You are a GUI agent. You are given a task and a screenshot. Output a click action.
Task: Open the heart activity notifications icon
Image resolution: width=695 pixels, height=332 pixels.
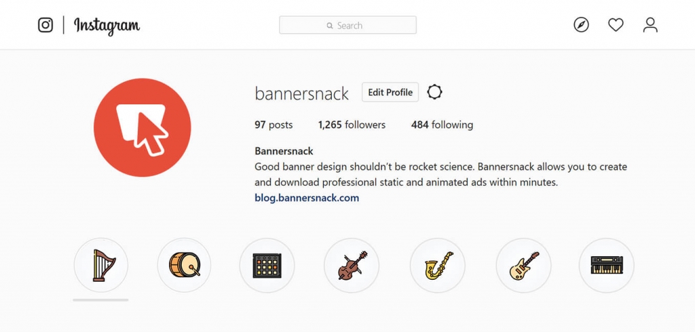(616, 25)
